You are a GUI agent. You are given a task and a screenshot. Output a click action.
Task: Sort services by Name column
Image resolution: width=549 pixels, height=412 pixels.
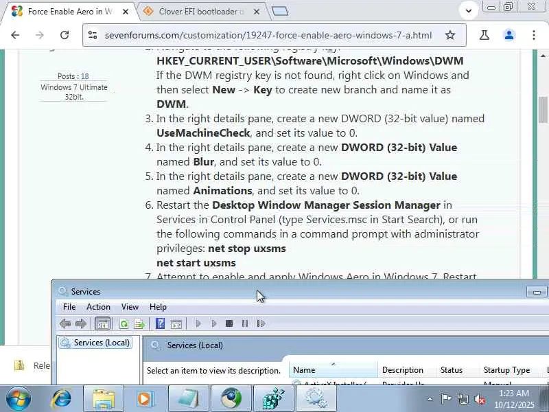coord(333,370)
